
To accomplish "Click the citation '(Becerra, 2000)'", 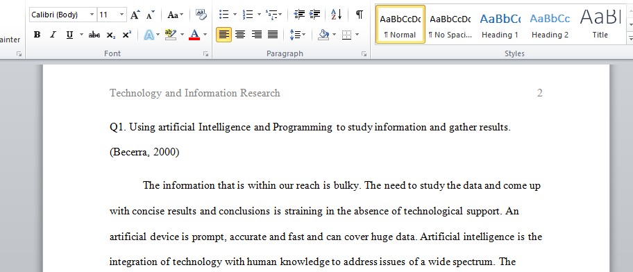I will pos(144,153).
